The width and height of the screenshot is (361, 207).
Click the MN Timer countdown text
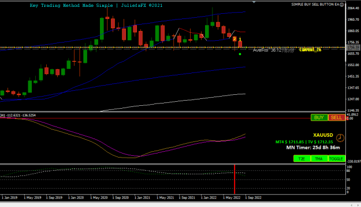[313, 148]
